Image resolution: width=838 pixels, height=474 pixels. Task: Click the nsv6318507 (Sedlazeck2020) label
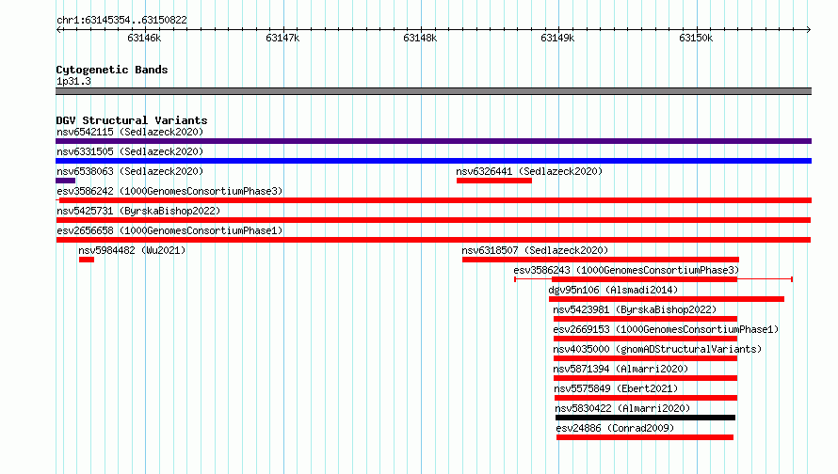point(535,250)
